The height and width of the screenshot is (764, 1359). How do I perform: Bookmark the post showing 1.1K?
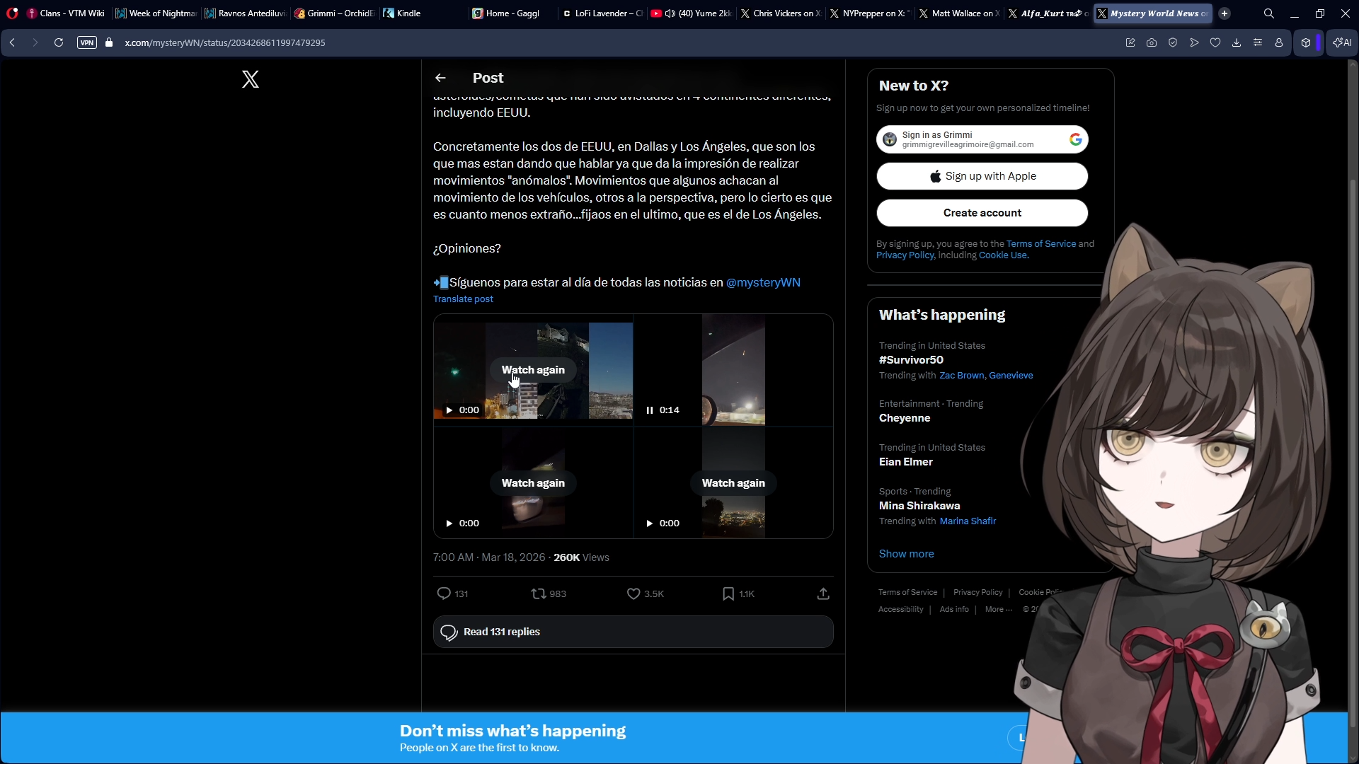pos(728,594)
